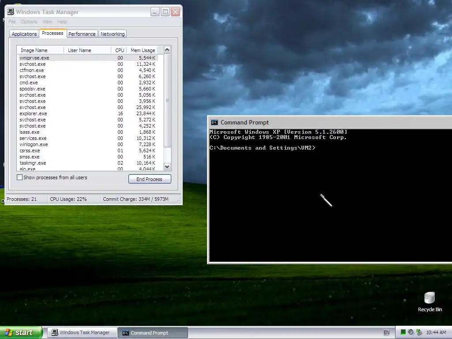Switch to the Performance tab

(82, 34)
